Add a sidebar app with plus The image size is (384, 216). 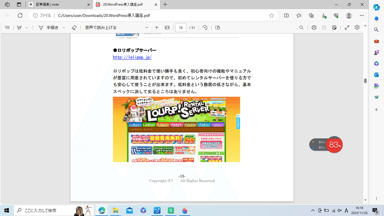pyautogui.click(x=376, y=109)
